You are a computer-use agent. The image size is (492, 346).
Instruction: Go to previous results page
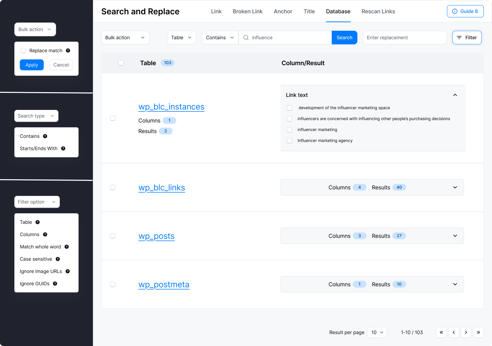point(454,332)
